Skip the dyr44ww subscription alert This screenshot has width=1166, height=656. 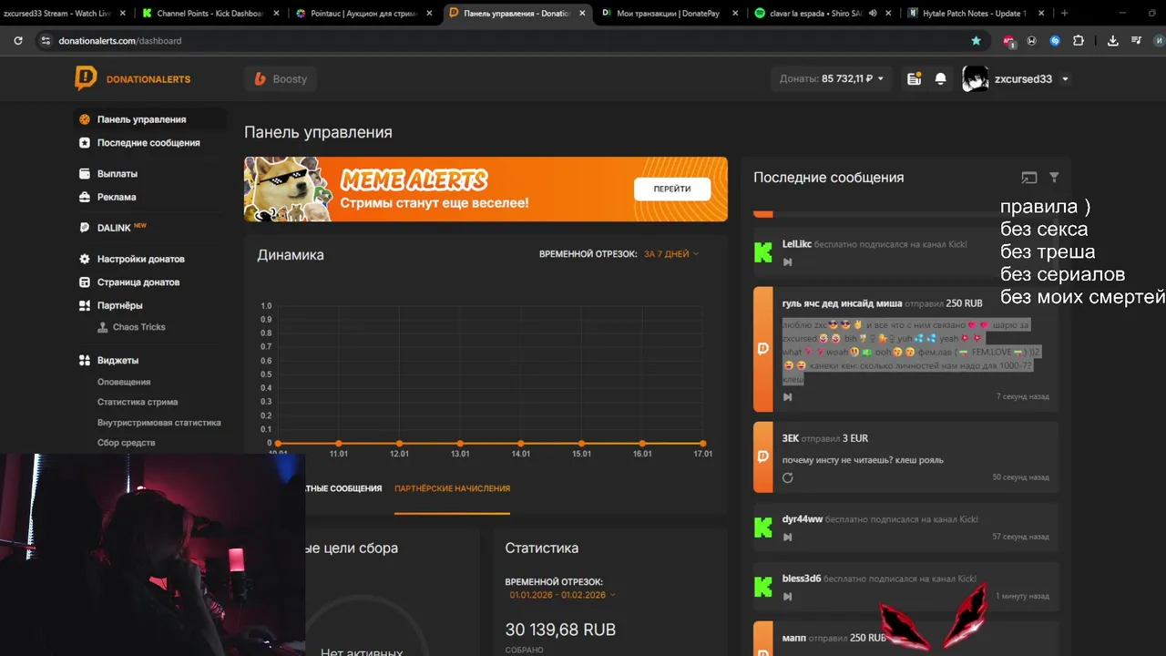coord(788,538)
